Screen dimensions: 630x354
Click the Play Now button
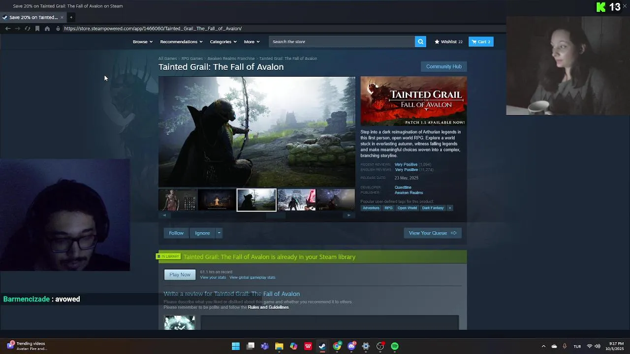click(180, 275)
